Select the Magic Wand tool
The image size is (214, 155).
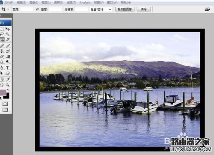coord(8,34)
